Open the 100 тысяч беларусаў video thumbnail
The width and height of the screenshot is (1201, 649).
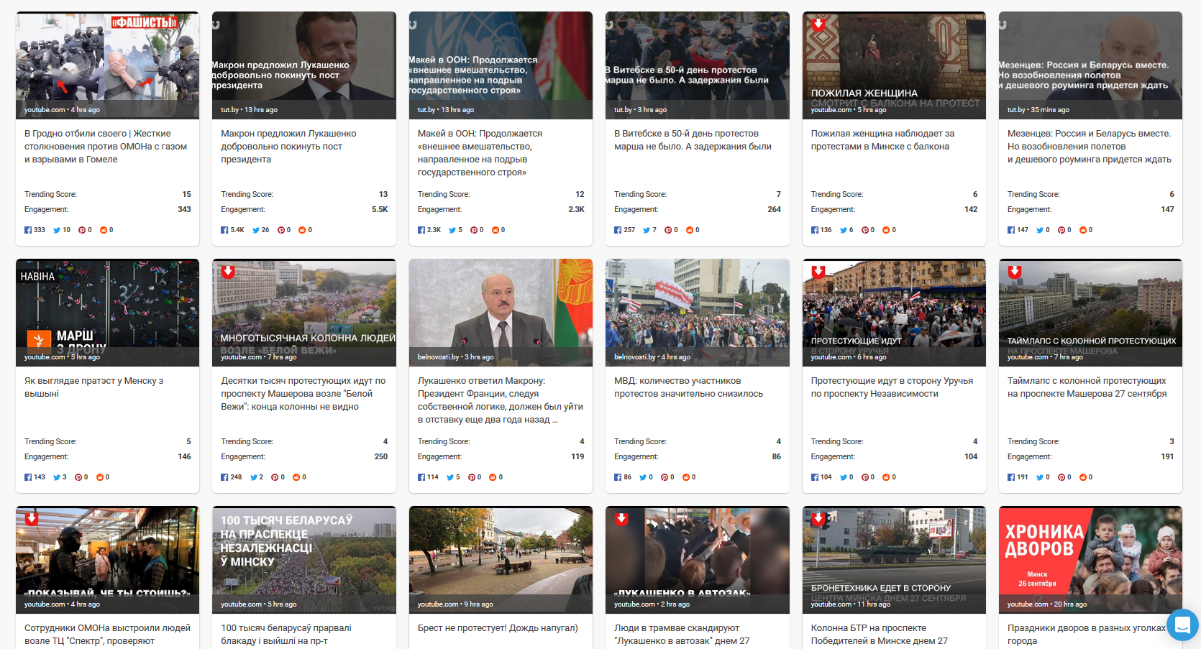coord(304,560)
